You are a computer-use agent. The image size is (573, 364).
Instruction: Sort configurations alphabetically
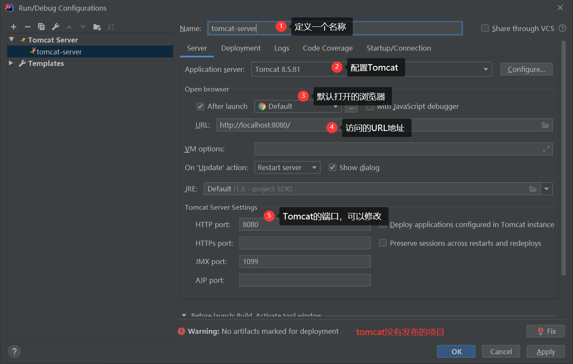pos(111,27)
